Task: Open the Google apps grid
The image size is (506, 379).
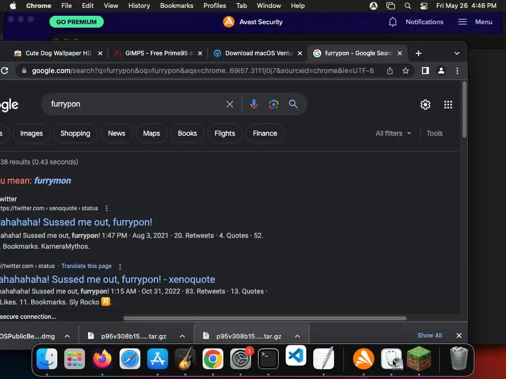Action: (x=448, y=105)
